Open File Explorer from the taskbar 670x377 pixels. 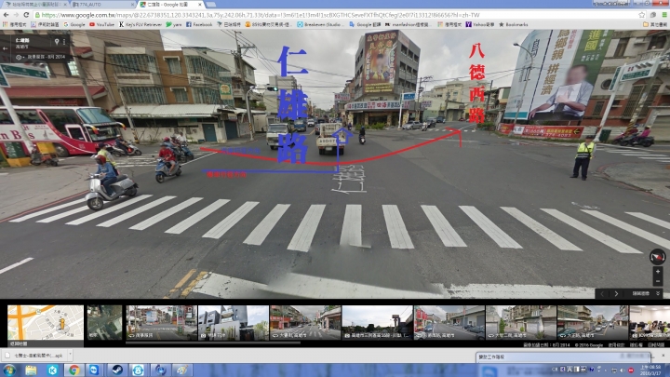pos(31,370)
